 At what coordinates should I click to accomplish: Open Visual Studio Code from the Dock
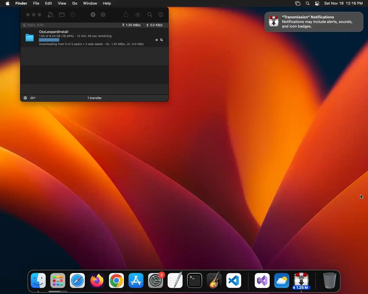click(x=234, y=281)
